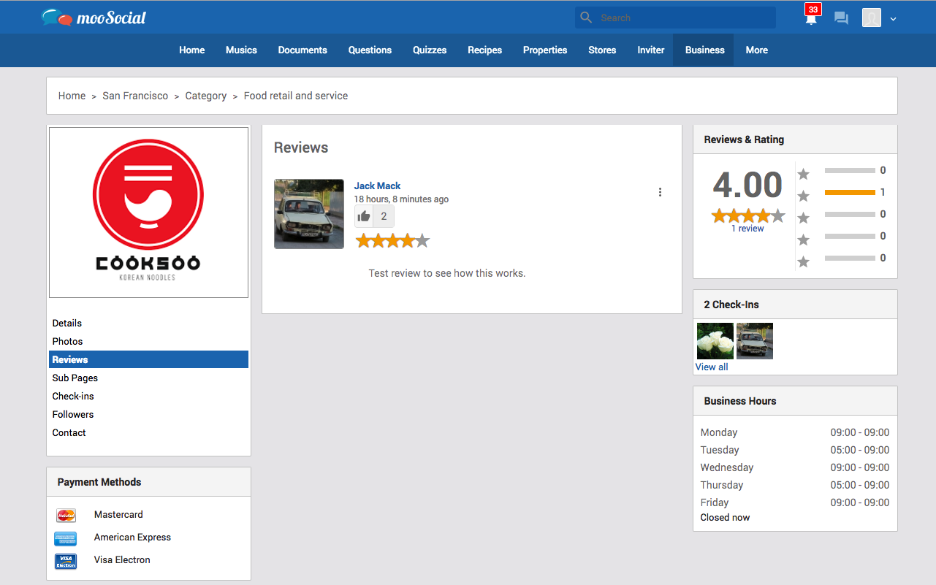936x585 pixels.
Task: Click the American Express icon
Action: [x=66, y=538]
